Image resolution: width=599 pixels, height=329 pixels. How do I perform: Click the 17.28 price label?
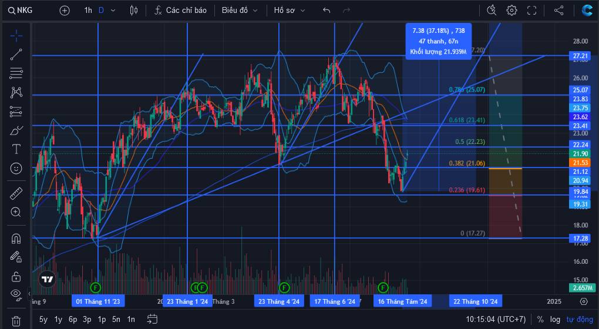[580, 239]
